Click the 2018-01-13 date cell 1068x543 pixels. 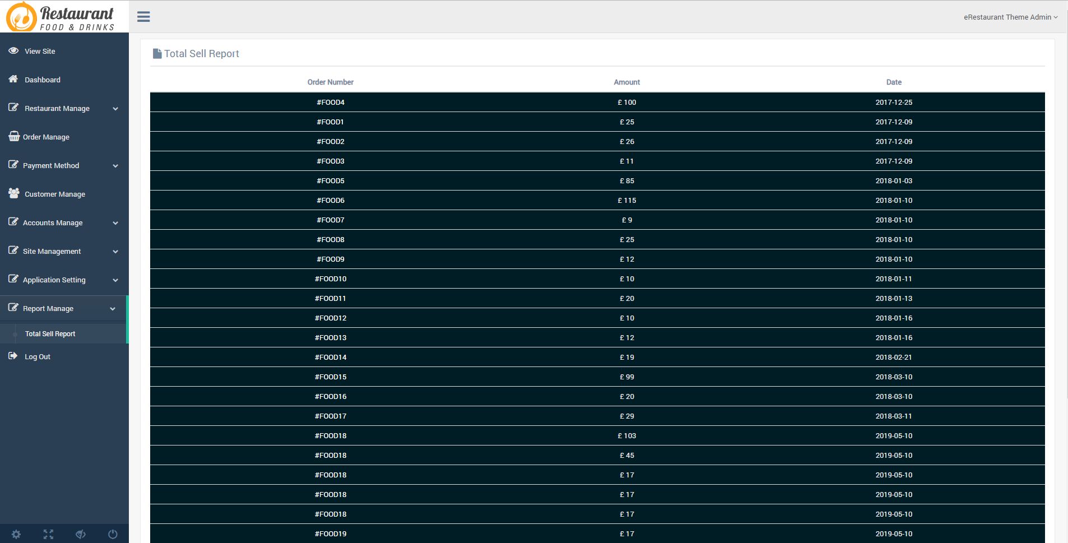pos(894,298)
